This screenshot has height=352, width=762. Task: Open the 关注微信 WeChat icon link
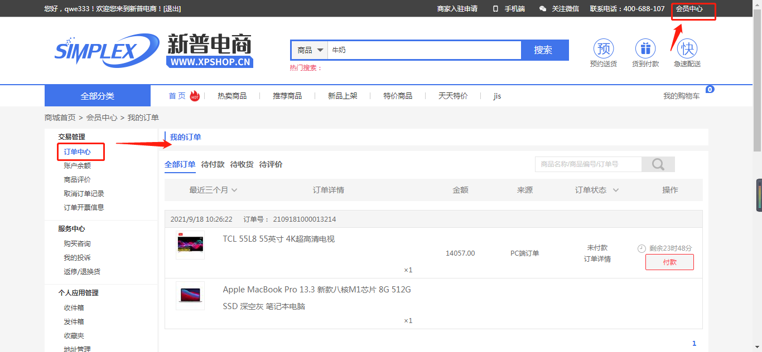pos(543,9)
